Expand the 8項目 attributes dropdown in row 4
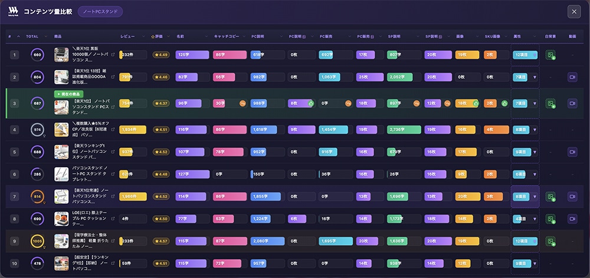Screen dimensions: 590x278 (535, 129)
